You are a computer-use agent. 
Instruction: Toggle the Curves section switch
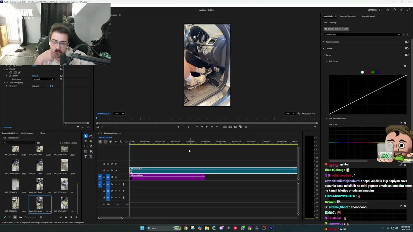coord(407,55)
